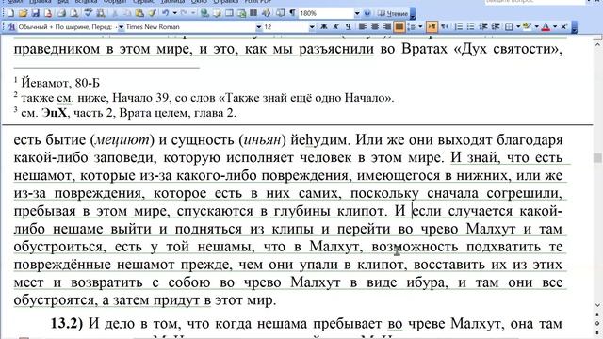The image size is (603, 339).
Task: Open a file using the folder icon
Action: point(23,13)
